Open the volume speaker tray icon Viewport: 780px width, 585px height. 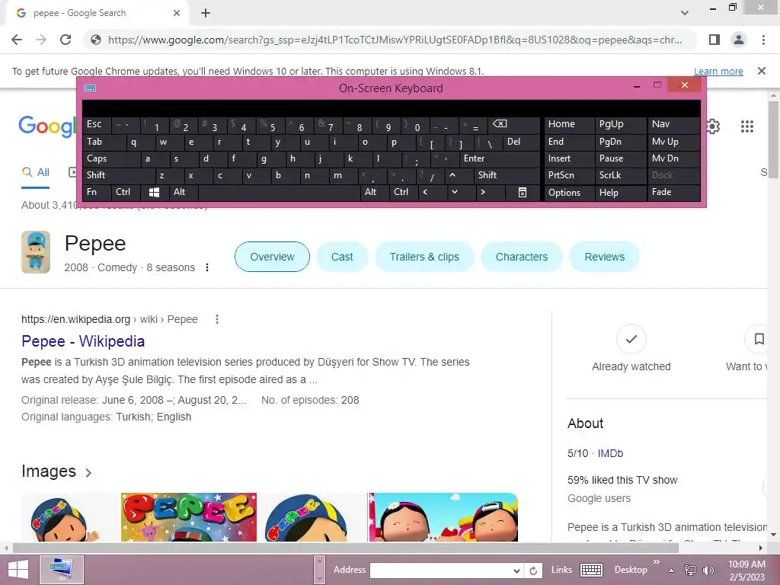pyautogui.click(x=708, y=571)
